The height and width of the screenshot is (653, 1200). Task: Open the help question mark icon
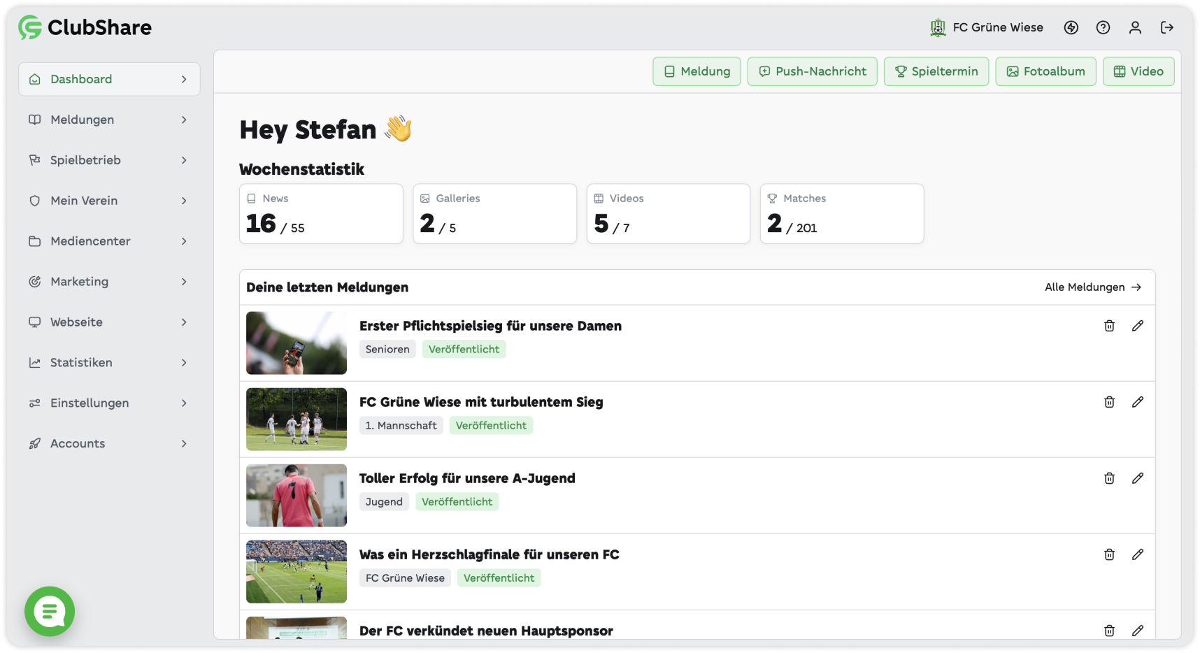[1103, 27]
